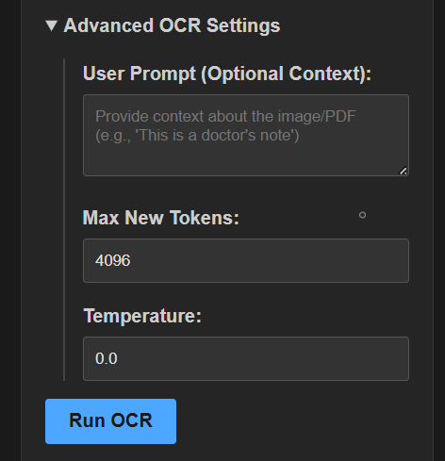This screenshot has height=461, width=445.
Task: Select the 0.0 temperature value
Action: [x=107, y=358]
